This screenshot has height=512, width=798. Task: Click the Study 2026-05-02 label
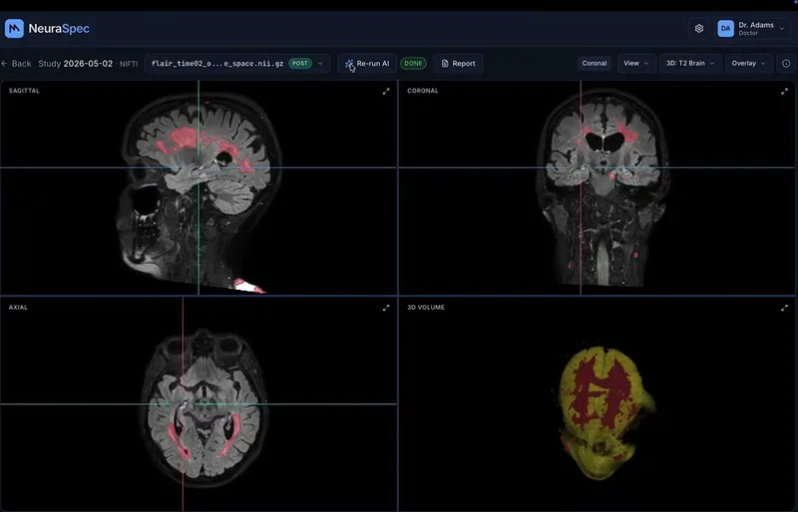pyautogui.click(x=76, y=64)
